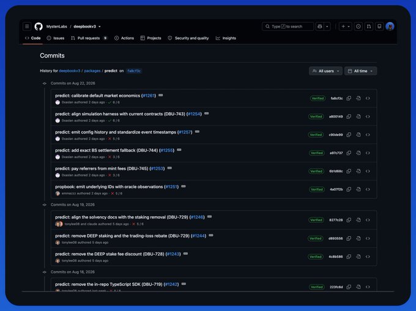416x311 pixels.
Task: Browse repository at commit 4a07f2b
Action: coord(368,189)
